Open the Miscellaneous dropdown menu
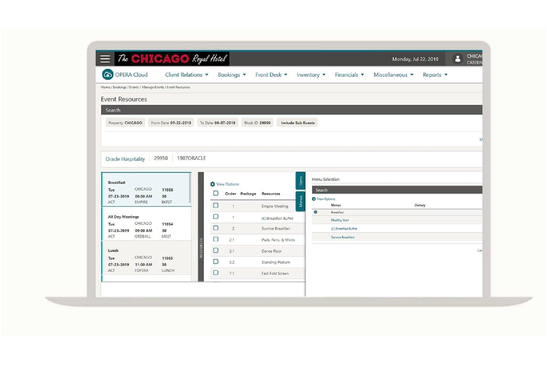This screenshot has width=547, height=365. coord(393,75)
